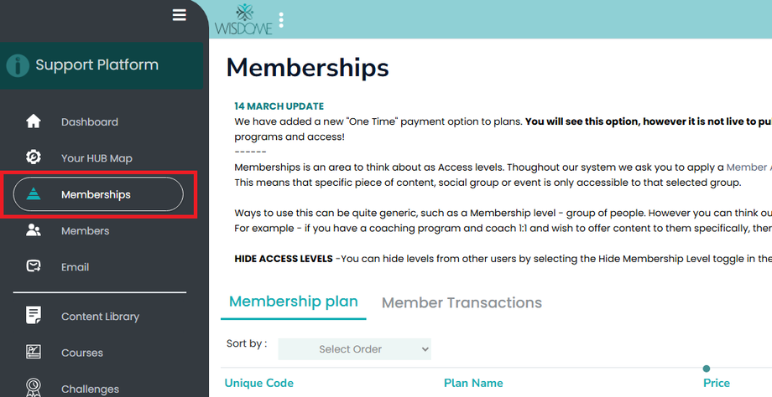Click the Dashboard home icon
Screen dimensions: 772x397
[x=34, y=121]
